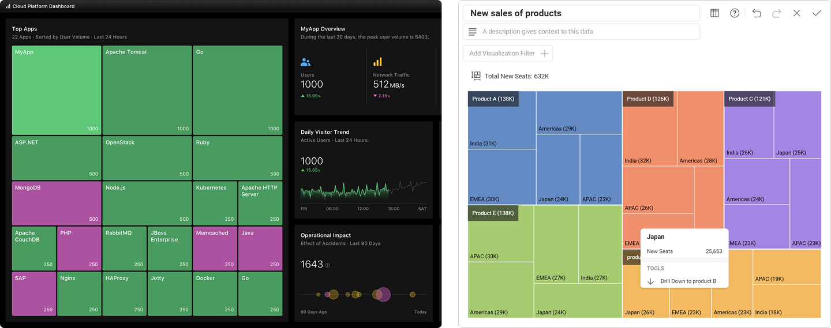Select the orange India (18K) block
831x328 pixels.
pos(787,300)
